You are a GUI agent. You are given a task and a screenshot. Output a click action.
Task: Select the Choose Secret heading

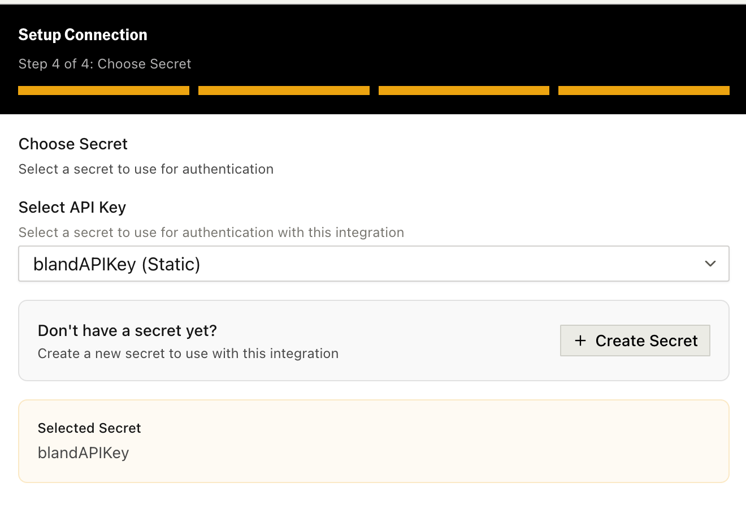click(x=72, y=144)
